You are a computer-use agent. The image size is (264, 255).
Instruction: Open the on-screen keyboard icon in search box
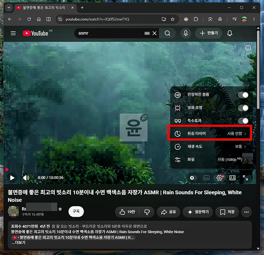147,33
